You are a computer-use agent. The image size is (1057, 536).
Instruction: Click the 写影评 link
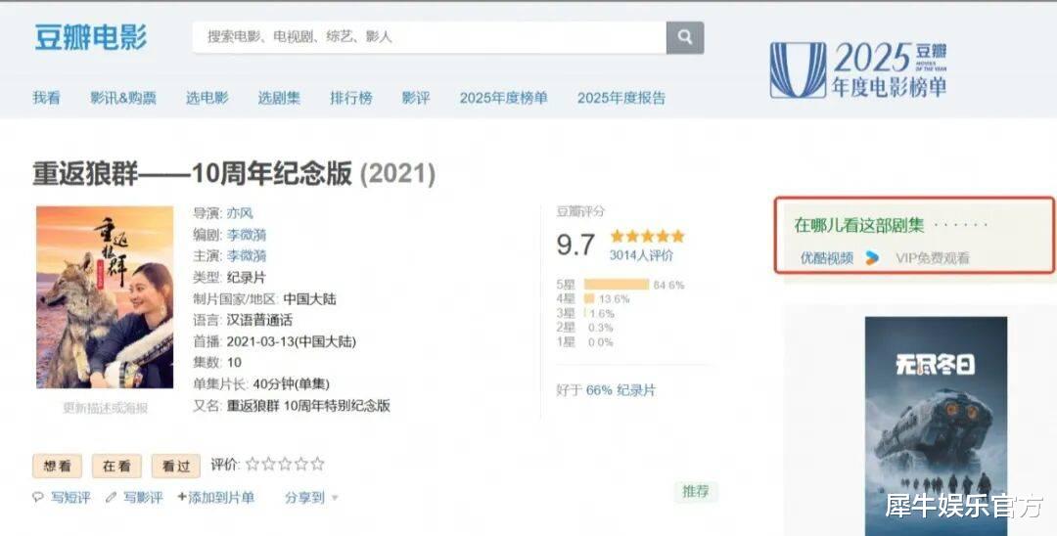click(x=143, y=498)
